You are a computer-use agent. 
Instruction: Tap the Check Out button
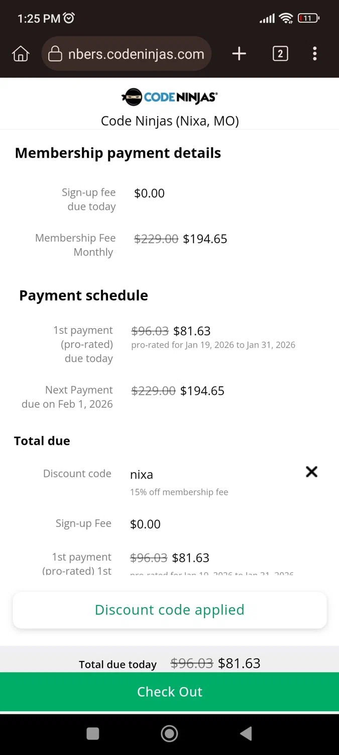coord(170,692)
